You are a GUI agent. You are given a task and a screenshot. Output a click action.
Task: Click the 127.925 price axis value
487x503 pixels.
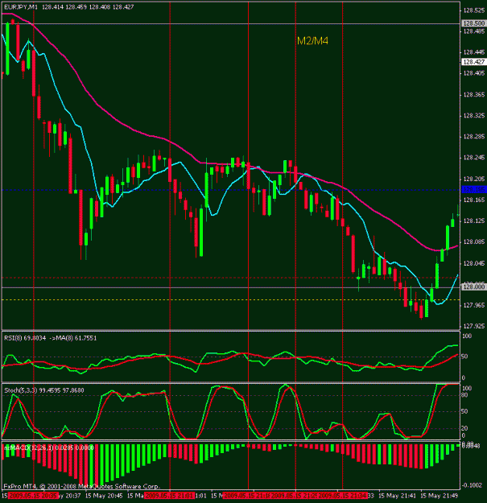click(x=474, y=326)
